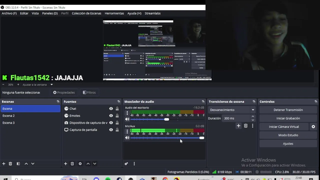320x180 pixels.
Task: Enable Modo Estudio button
Action: pos(288,135)
